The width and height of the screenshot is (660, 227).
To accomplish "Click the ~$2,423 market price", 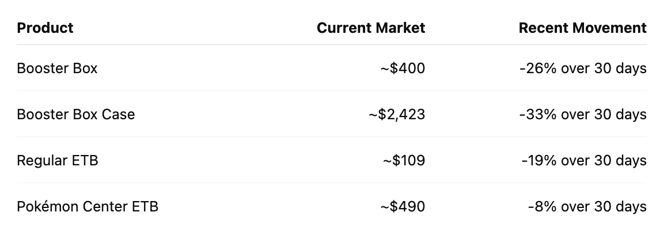I will coord(397,114).
